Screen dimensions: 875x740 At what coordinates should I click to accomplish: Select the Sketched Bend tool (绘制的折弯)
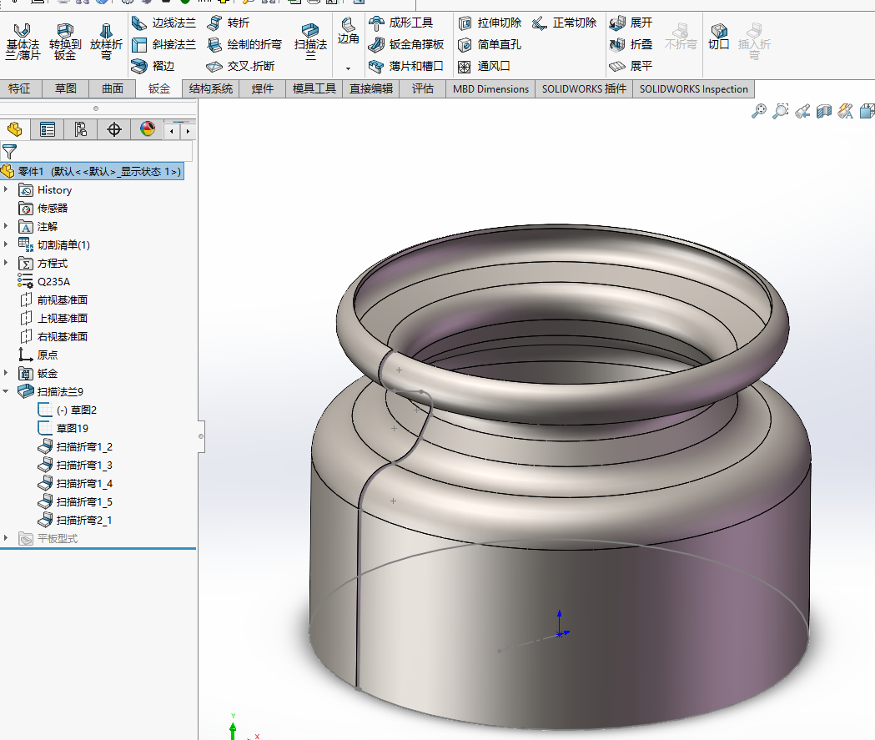(244, 45)
